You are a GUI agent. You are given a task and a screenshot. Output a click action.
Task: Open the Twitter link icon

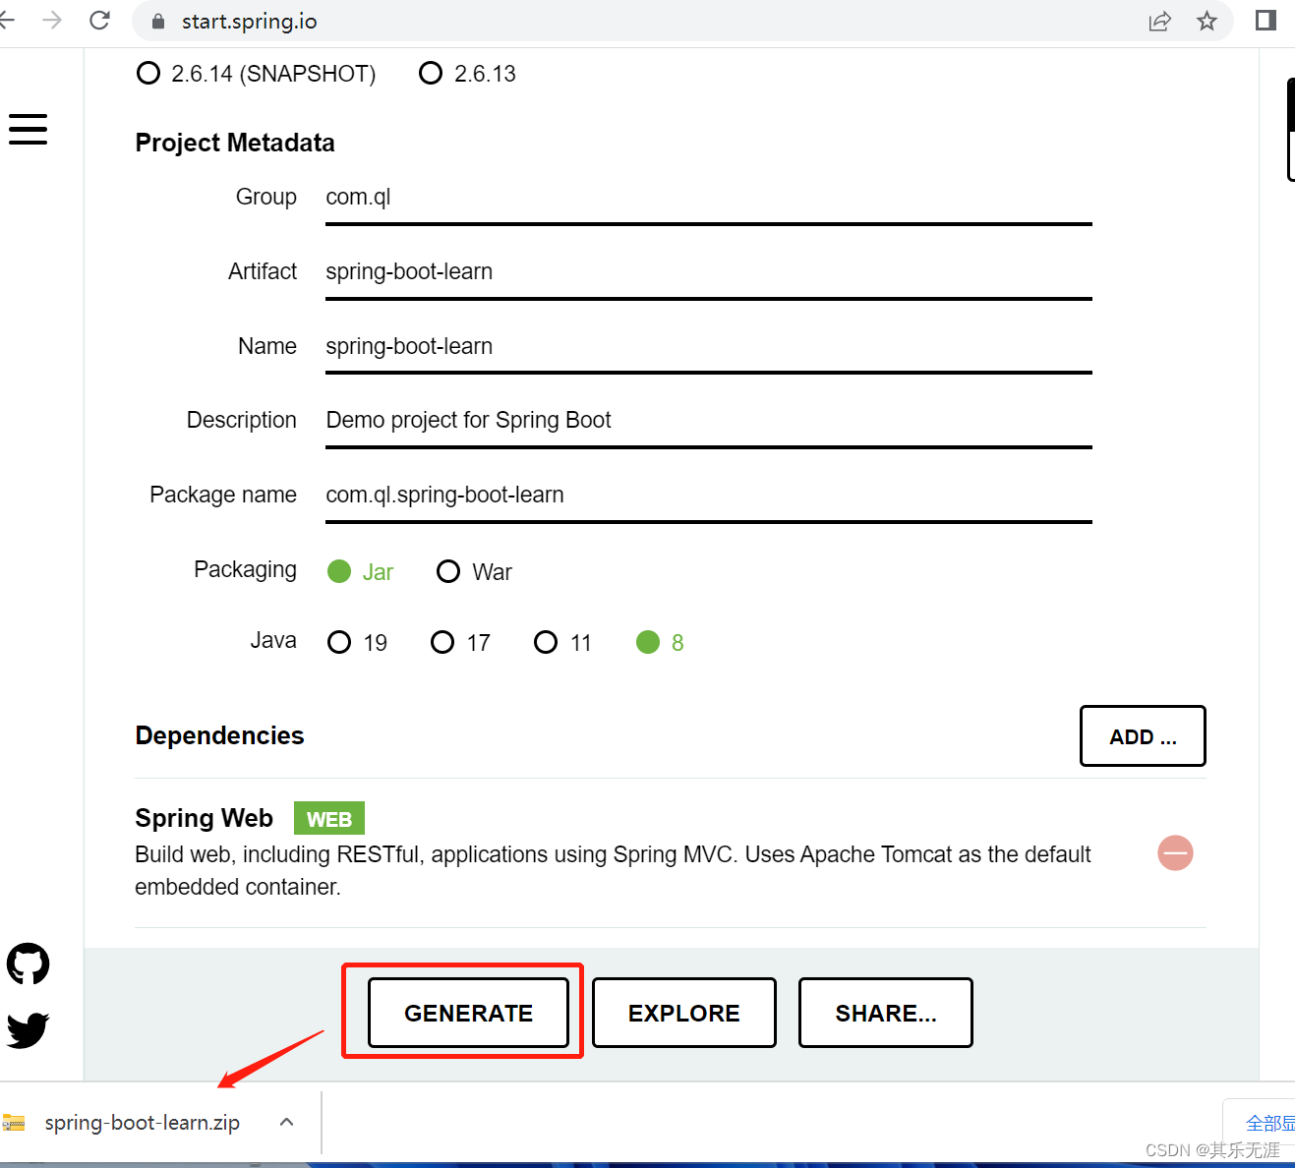coord(28,1029)
